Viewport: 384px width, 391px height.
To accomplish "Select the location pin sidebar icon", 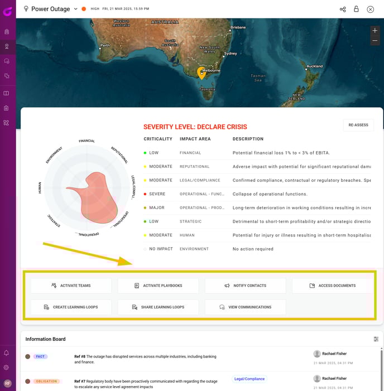I will click(x=7, y=46).
